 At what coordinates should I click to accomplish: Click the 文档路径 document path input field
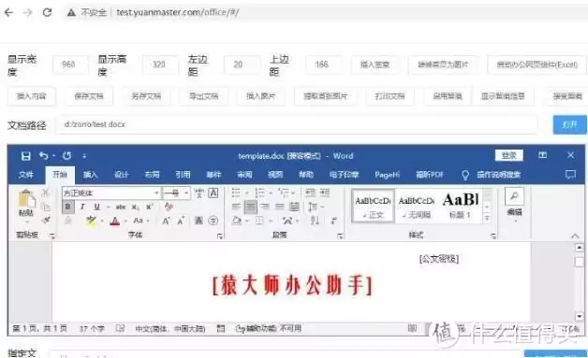point(297,124)
